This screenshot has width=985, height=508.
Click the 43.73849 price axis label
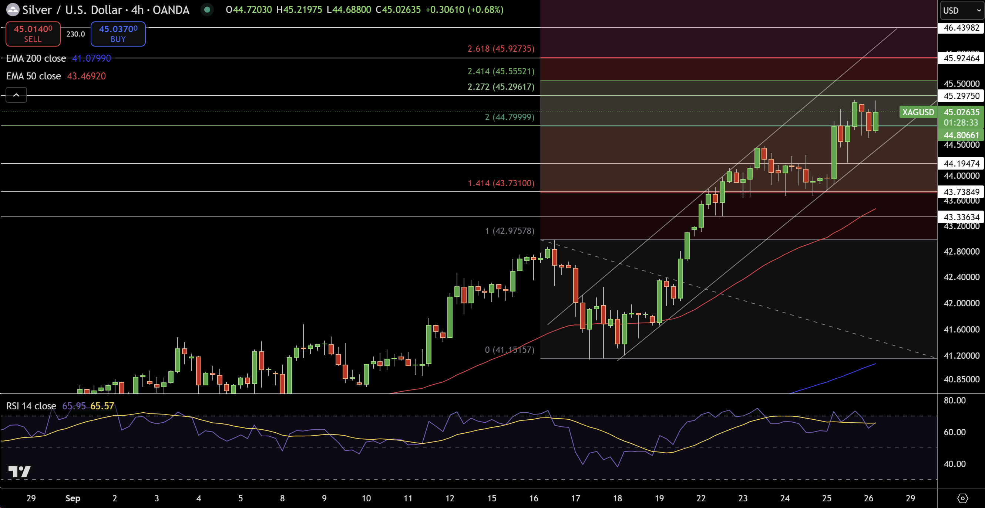[x=961, y=192]
